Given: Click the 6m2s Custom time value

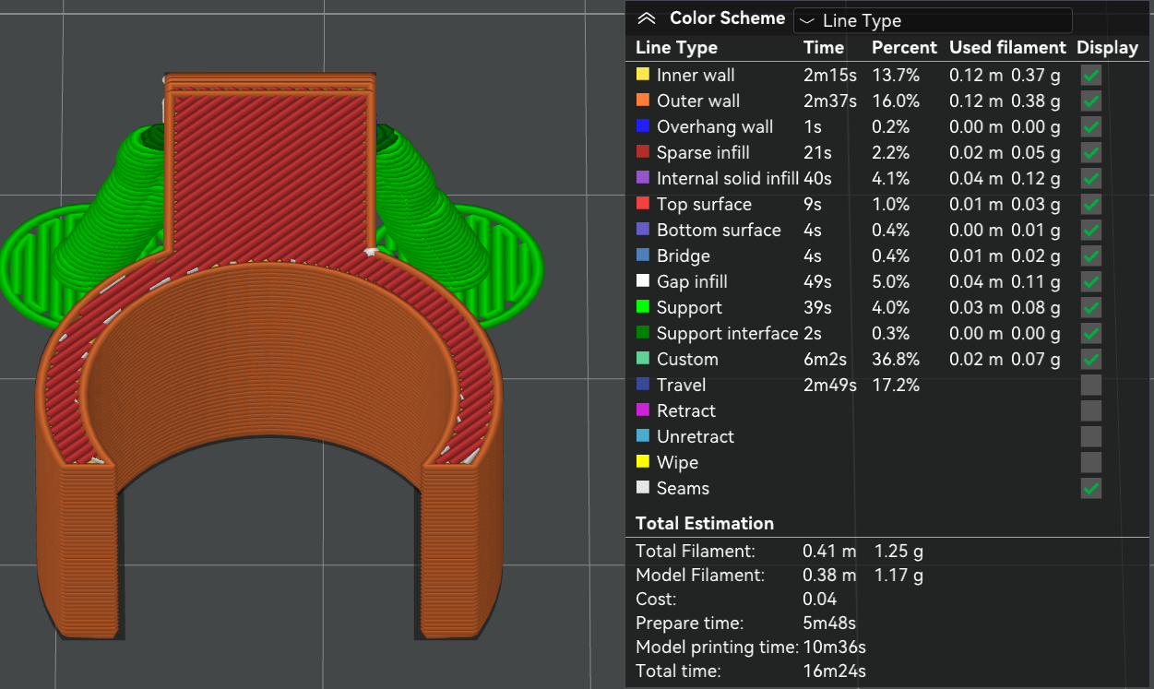Looking at the screenshot, I should point(826,359).
